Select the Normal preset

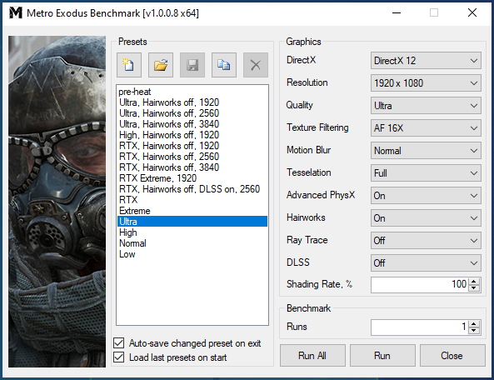pos(192,243)
